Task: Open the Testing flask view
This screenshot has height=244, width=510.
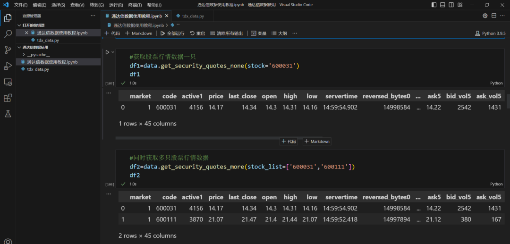Action: [x=8, y=114]
